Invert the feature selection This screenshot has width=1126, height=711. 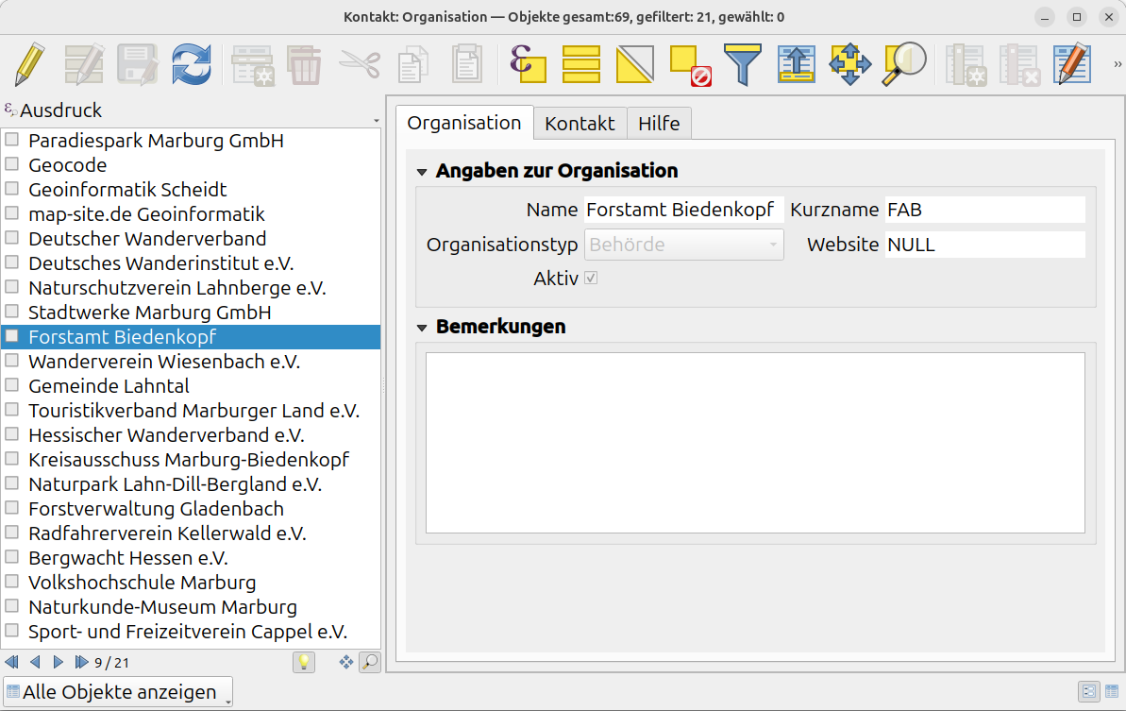(x=635, y=64)
